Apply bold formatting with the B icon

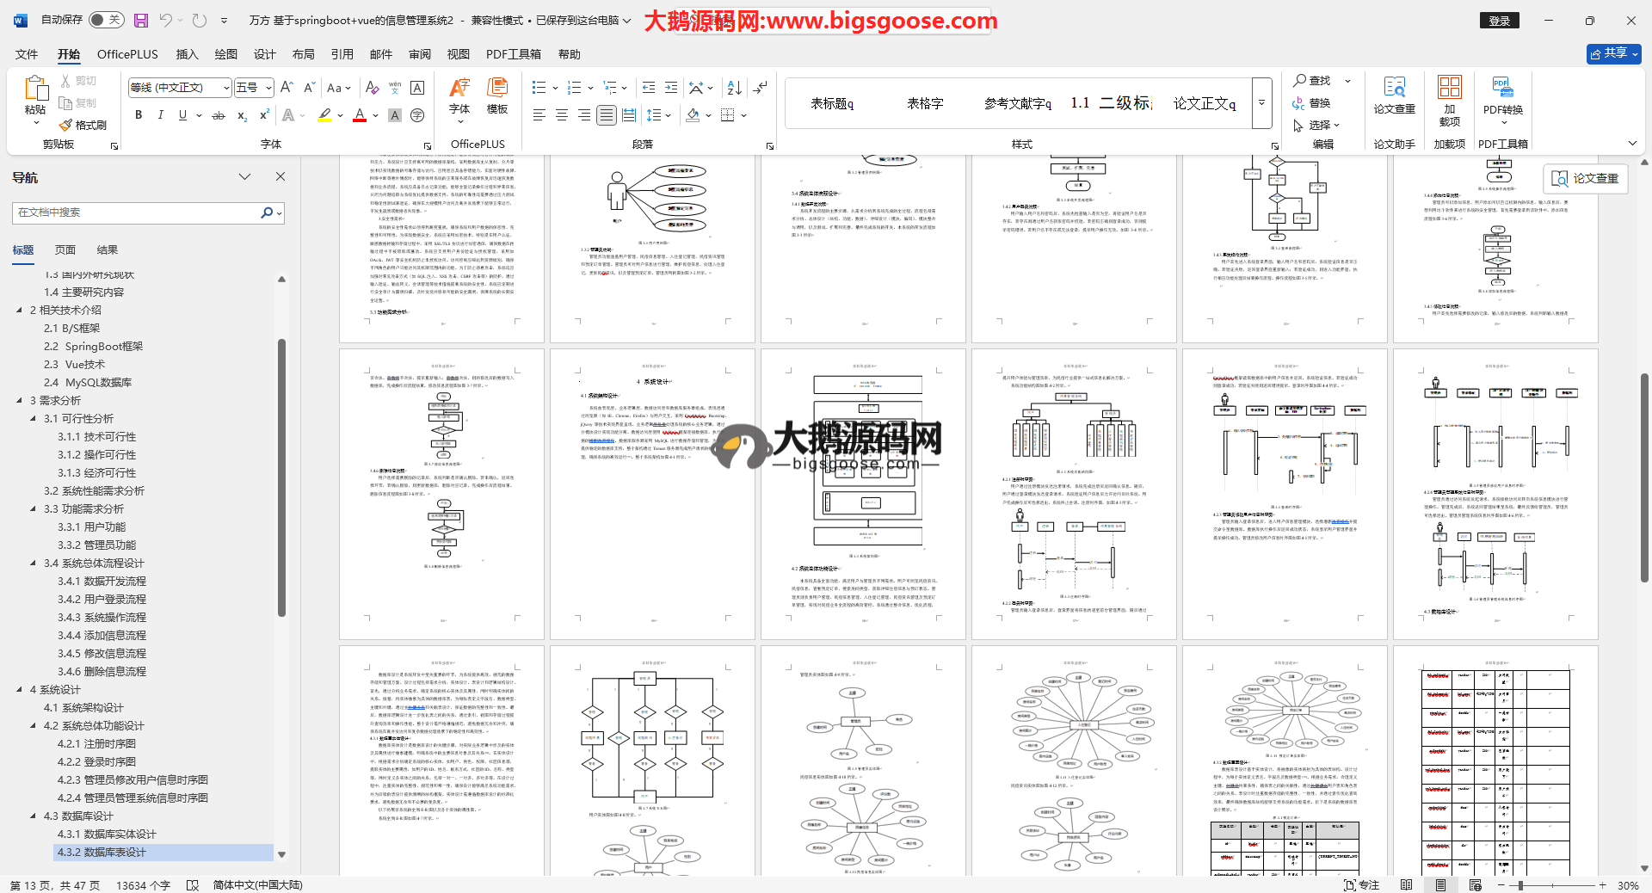[139, 115]
